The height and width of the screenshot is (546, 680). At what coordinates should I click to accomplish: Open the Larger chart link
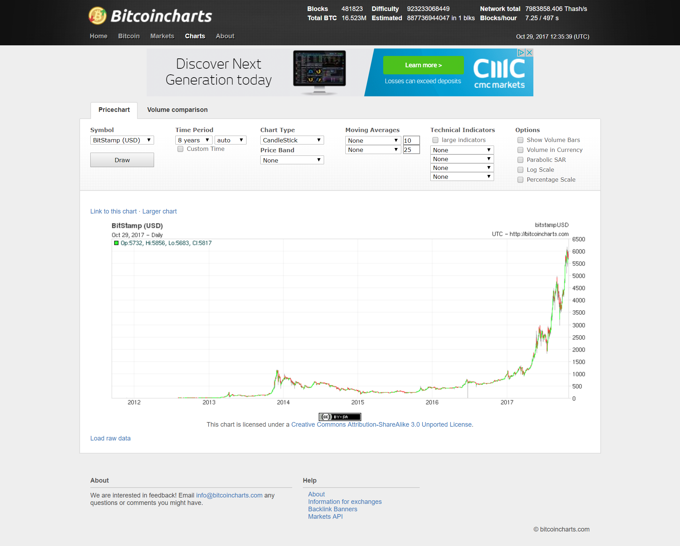pos(159,211)
